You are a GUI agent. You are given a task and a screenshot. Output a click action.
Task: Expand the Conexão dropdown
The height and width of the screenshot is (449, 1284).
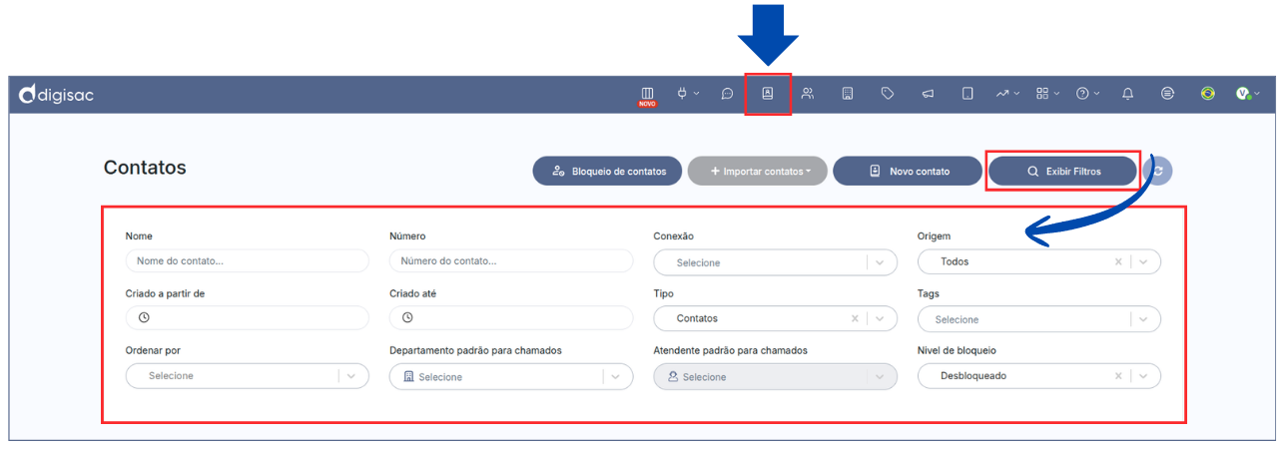tap(880, 262)
